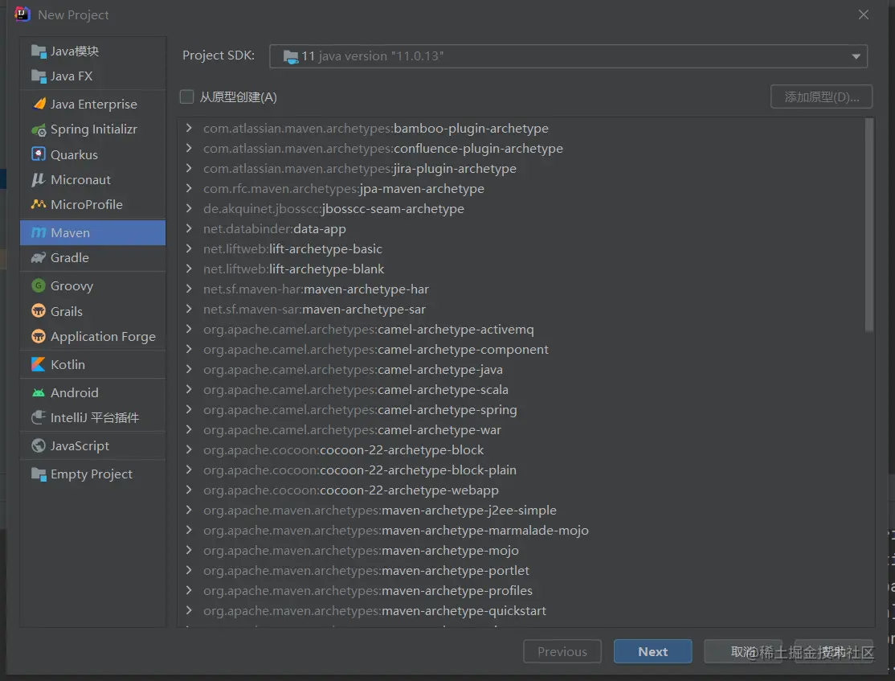Click the Quarkus logo icon
This screenshot has width=895, height=681.
(x=39, y=154)
